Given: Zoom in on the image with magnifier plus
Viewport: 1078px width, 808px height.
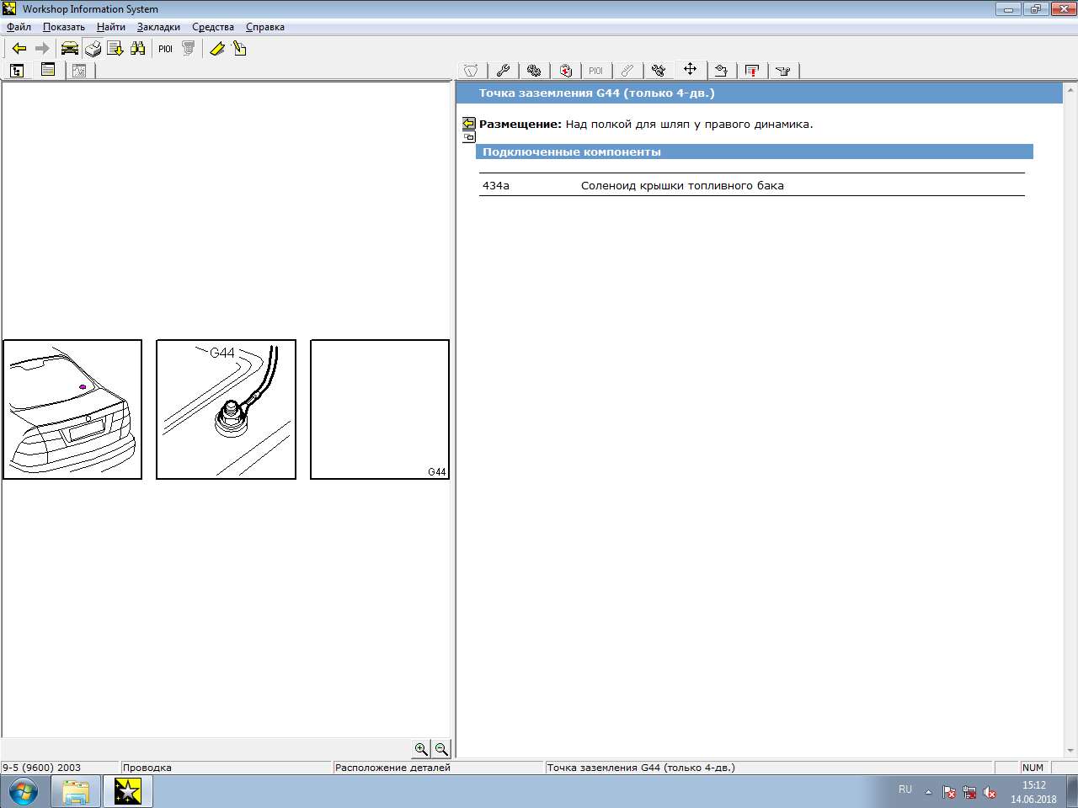Looking at the screenshot, I should 421,748.
